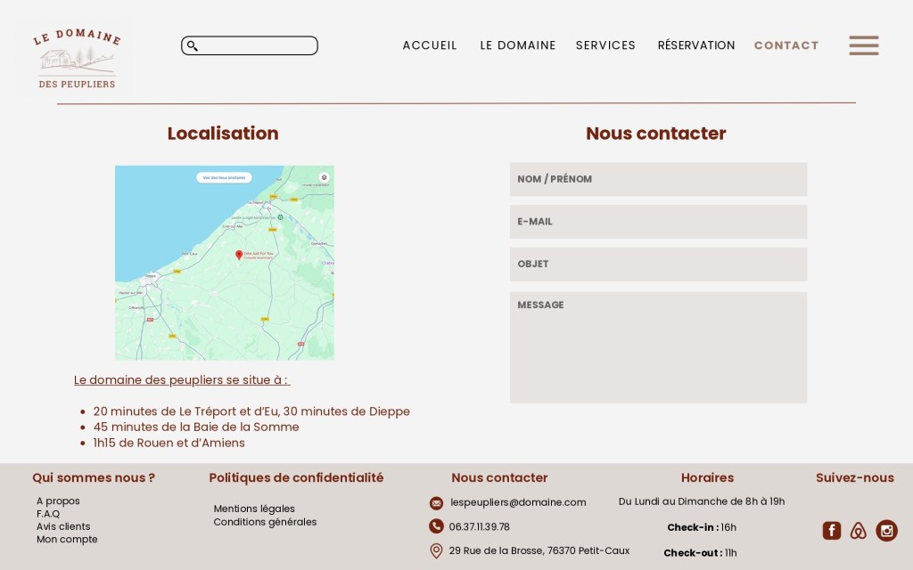This screenshot has height=570, width=913.
Task: Open the Mentions légales link
Action: click(254, 509)
